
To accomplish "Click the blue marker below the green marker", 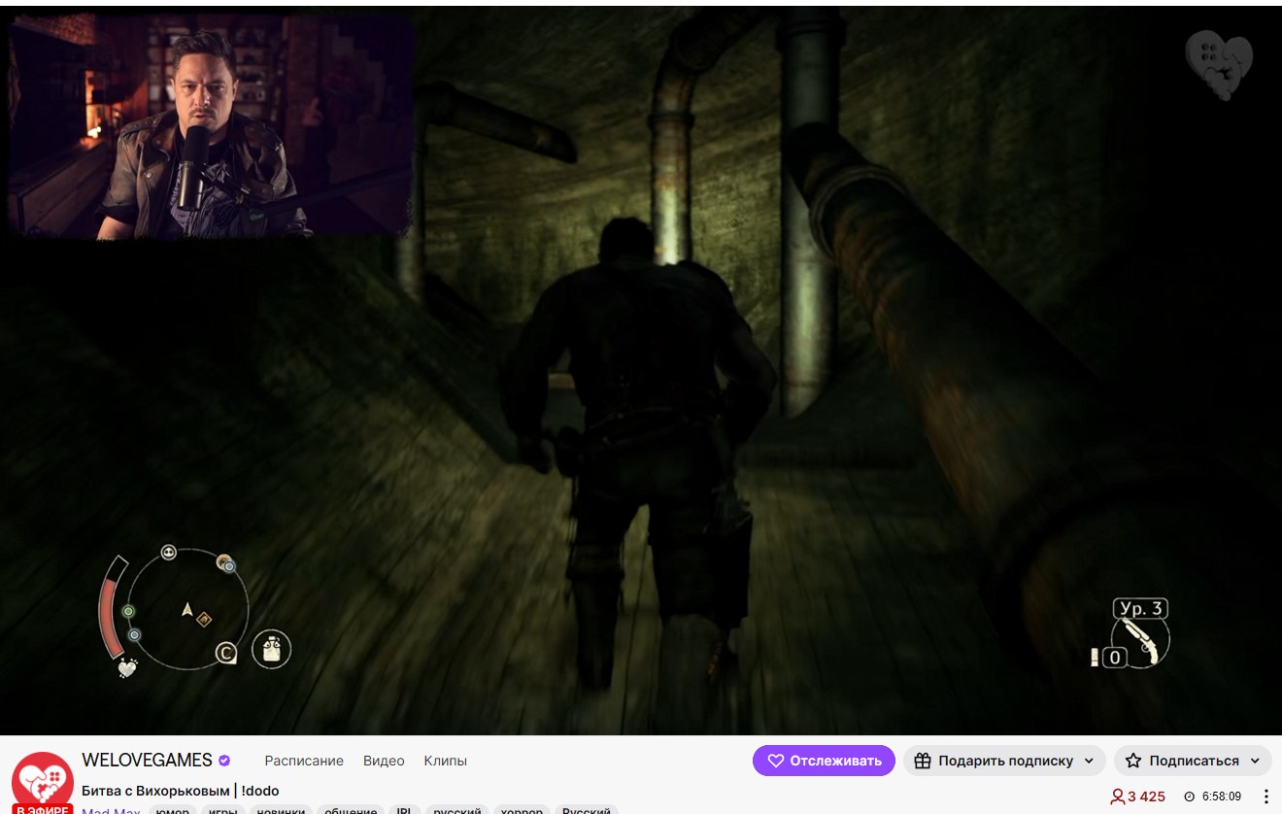I will (x=134, y=635).
